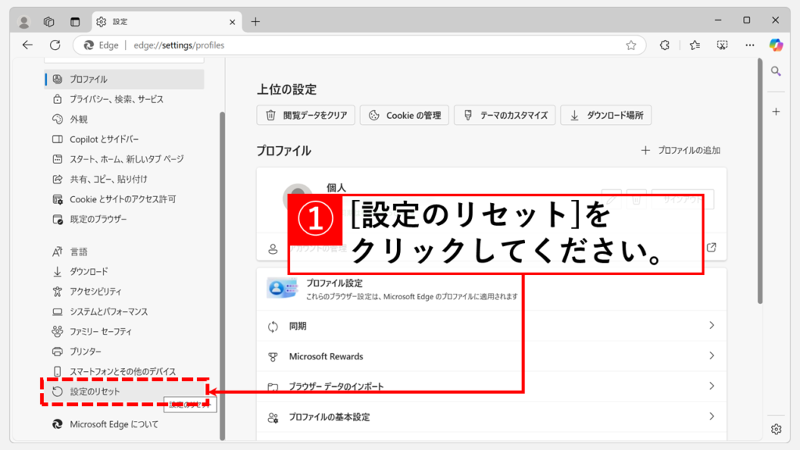Expand the 同期 row chevron
Screen dimensions: 800x450
click(711, 326)
